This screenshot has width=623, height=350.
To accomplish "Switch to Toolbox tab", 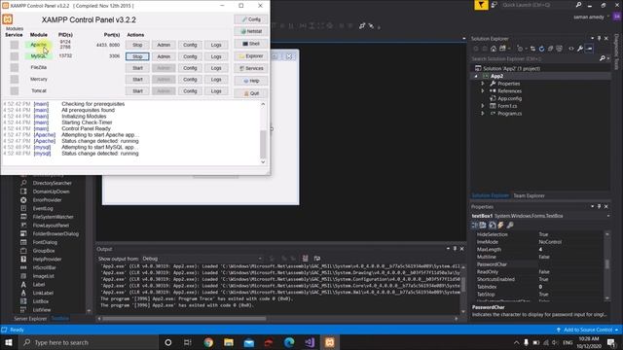I will click(60, 319).
